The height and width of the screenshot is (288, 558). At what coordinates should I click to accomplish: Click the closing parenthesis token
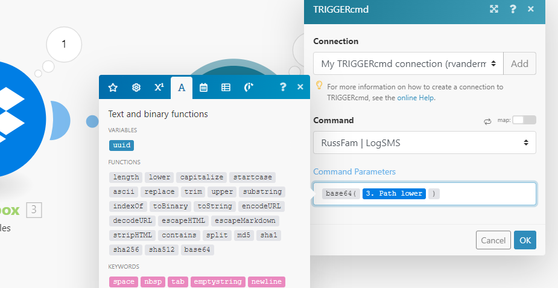(434, 193)
